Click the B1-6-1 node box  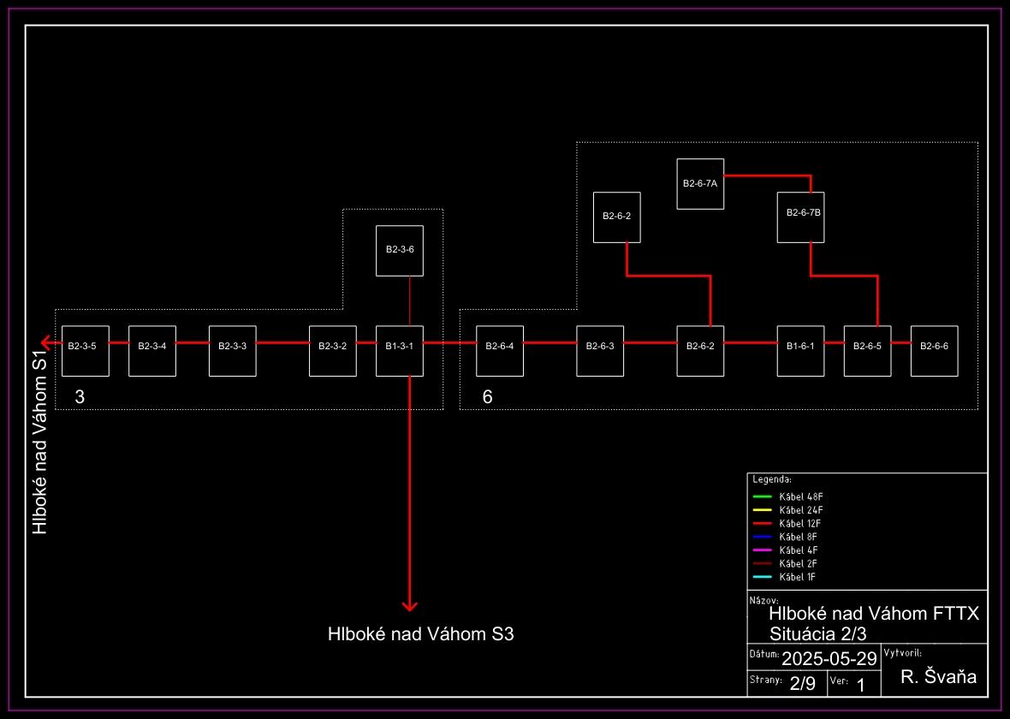[800, 351]
